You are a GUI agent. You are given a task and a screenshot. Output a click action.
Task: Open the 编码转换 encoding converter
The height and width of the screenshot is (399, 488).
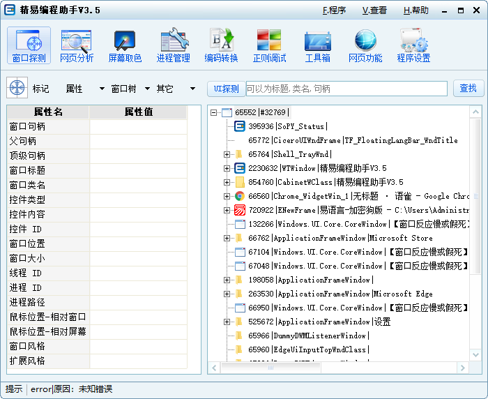pyautogui.click(x=221, y=45)
